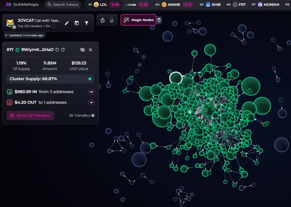Open the calendar history icon
291x207 pixels.
pyautogui.click(x=77, y=23)
